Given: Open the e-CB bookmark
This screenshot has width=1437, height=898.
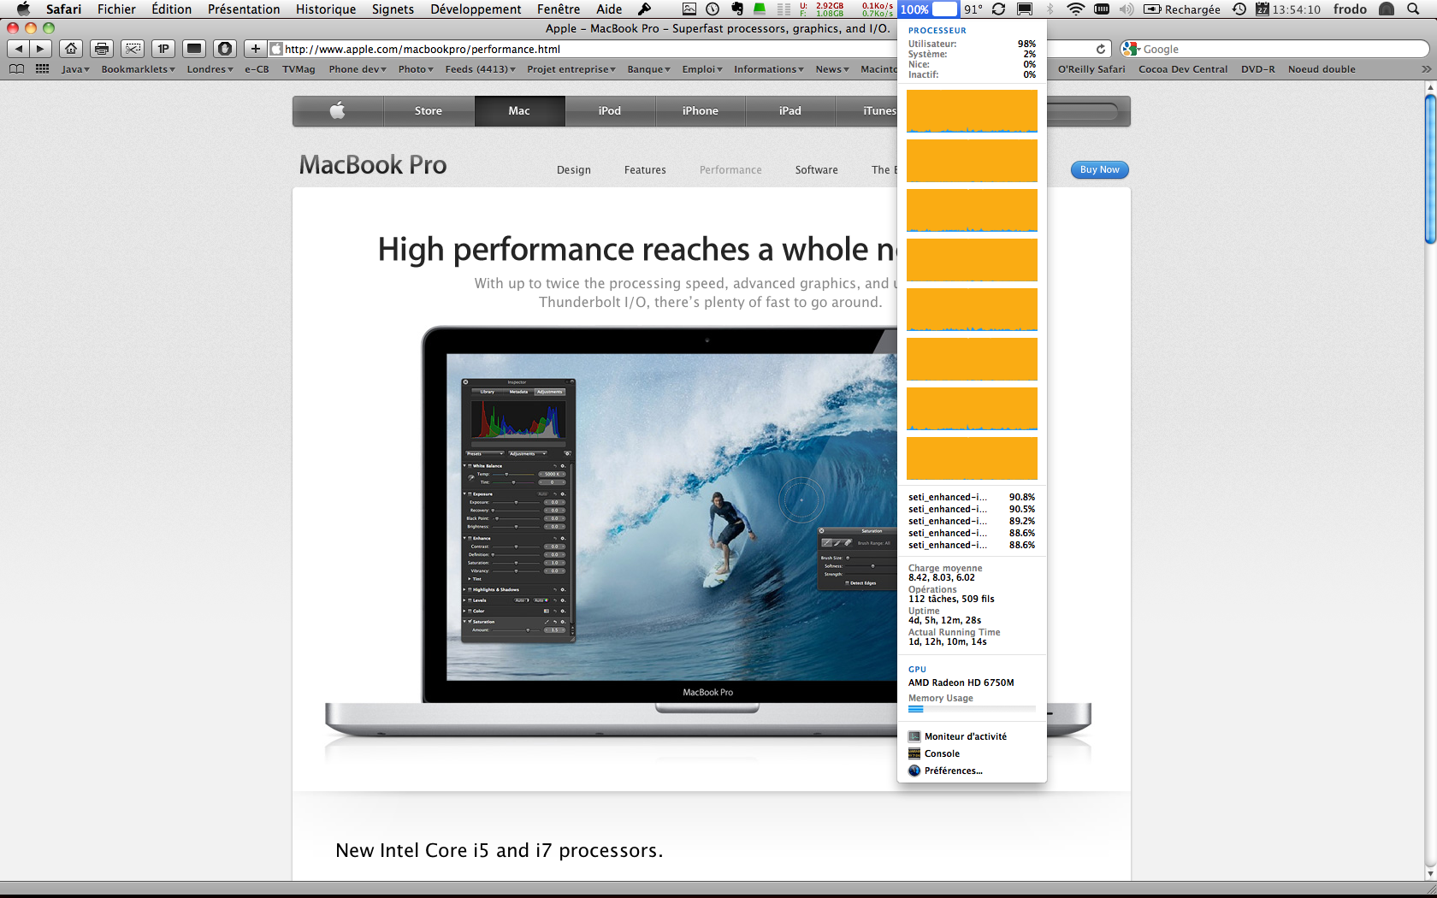Looking at the screenshot, I should (x=257, y=69).
